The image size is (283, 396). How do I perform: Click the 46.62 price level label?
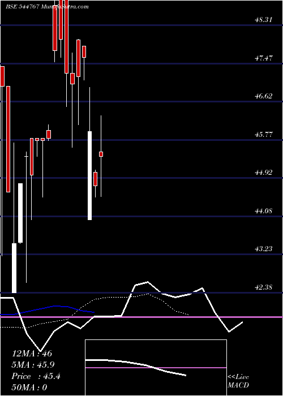click(x=264, y=96)
